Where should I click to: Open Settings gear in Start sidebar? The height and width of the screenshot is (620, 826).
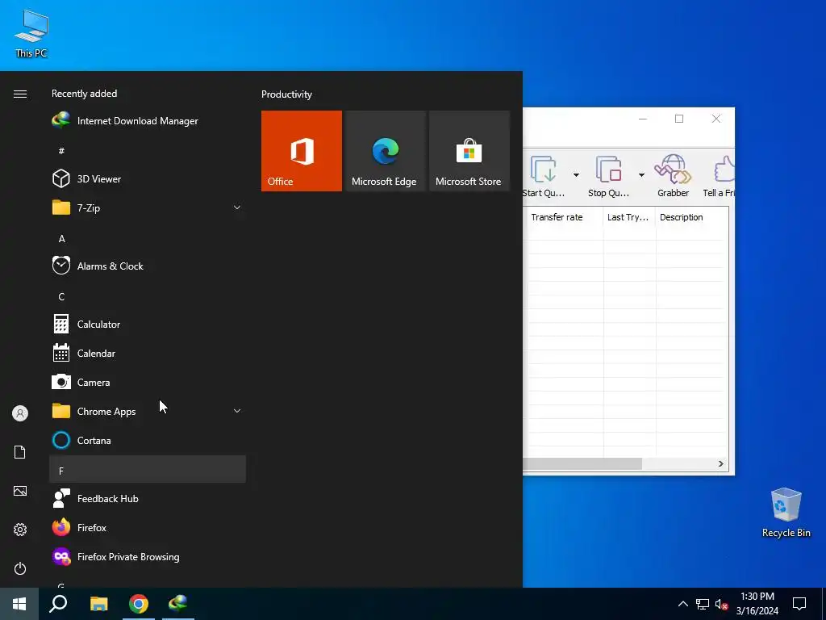(x=20, y=530)
